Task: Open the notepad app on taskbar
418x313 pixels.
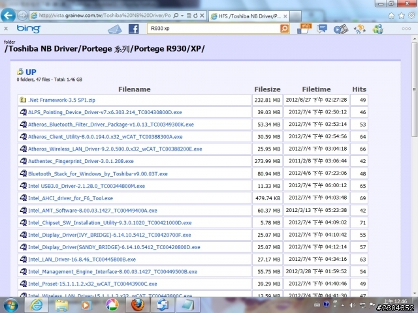Action: 187,305
